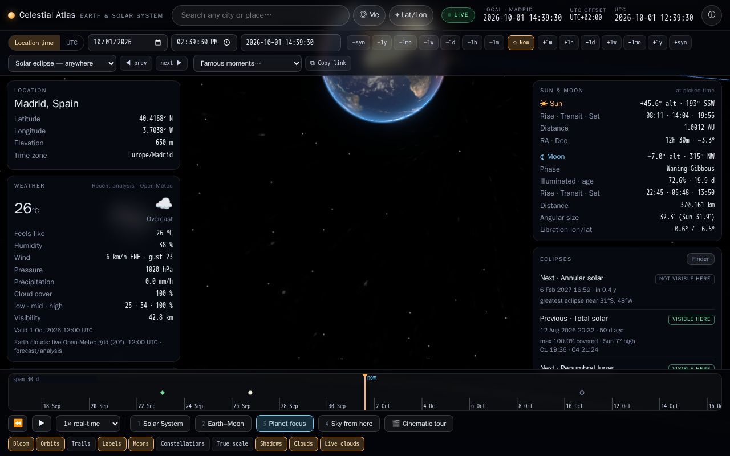Open the info button in header
This screenshot has height=456, width=730.
(x=711, y=15)
